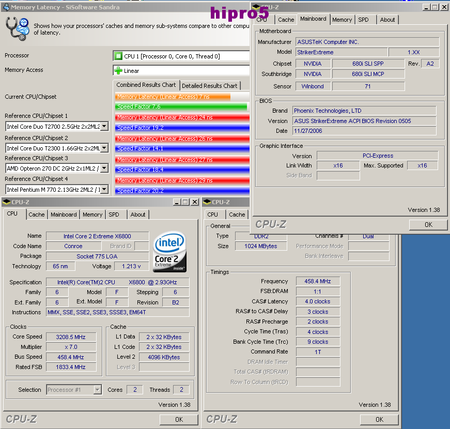Click green plus icon beside Linear
This screenshot has height=429, width=450.
[118, 70]
